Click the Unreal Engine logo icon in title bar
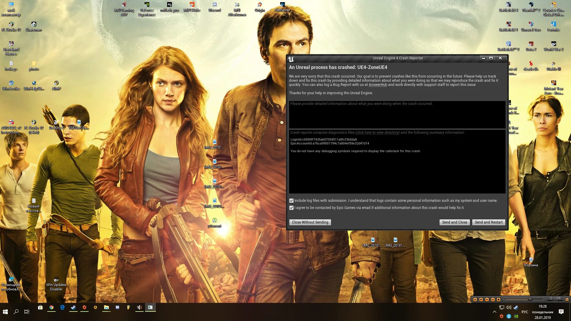The height and width of the screenshot is (321, 571). pyautogui.click(x=291, y=59)
